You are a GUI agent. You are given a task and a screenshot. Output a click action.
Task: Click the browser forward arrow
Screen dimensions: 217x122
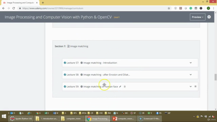click(8, 8)
